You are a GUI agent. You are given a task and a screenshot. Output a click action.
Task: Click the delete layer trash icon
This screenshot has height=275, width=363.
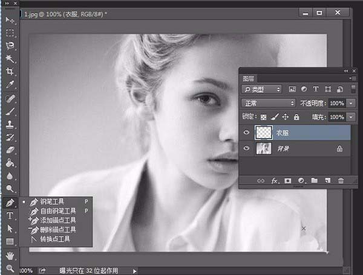(x=341, y=180)
